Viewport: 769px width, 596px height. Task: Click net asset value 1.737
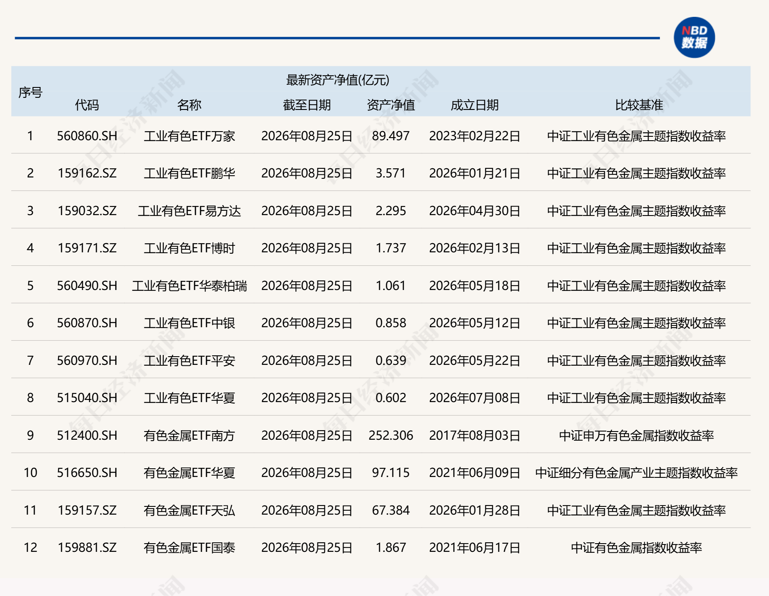[x=391, y=248]
